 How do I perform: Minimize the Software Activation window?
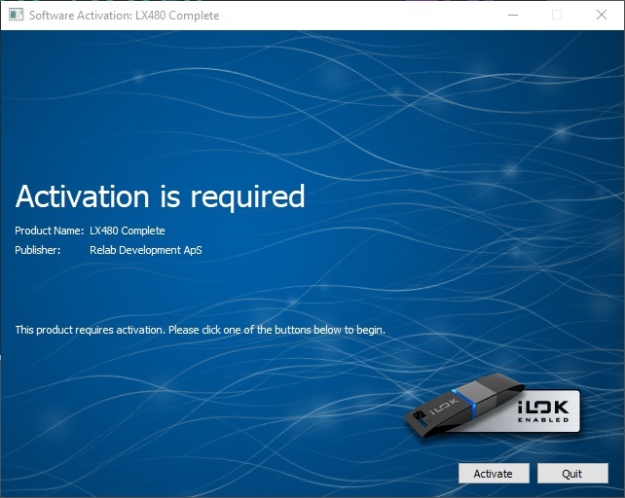click(x=513, y=16)
